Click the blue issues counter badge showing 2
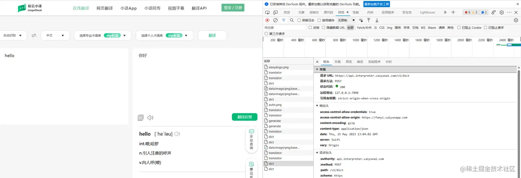 click(x=484, y=12)
